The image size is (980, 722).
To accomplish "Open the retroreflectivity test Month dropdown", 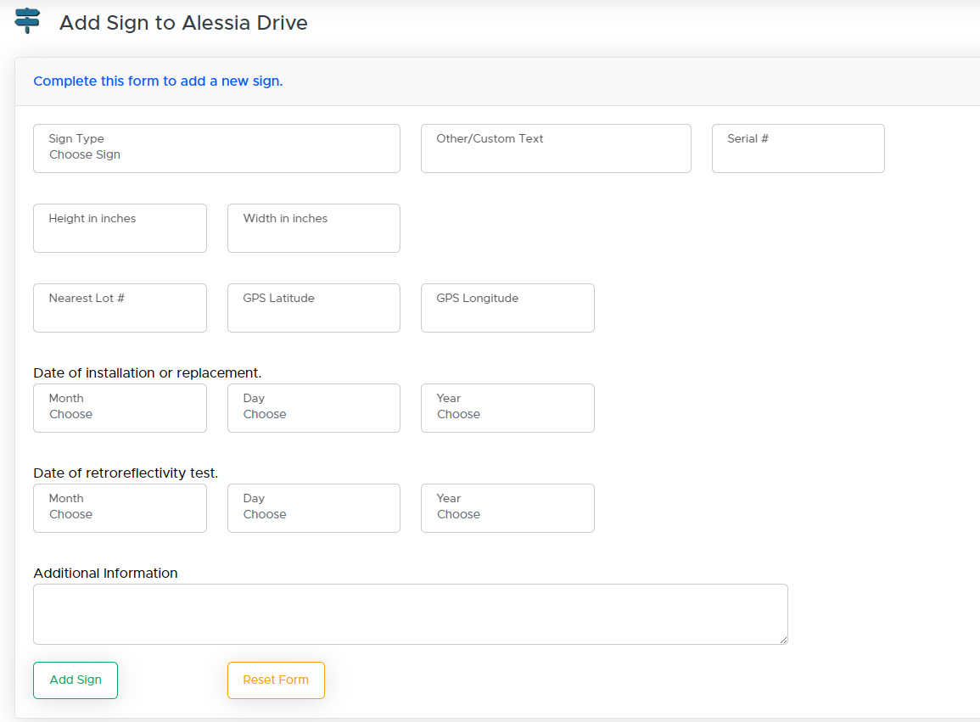I will (x=120, y=509).
